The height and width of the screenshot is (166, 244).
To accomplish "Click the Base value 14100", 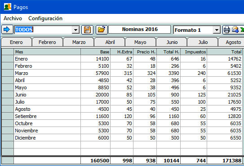I will pyautogui.click(x=95, y=59).
